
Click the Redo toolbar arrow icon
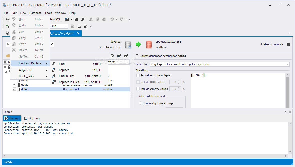(x=122, y=19)
